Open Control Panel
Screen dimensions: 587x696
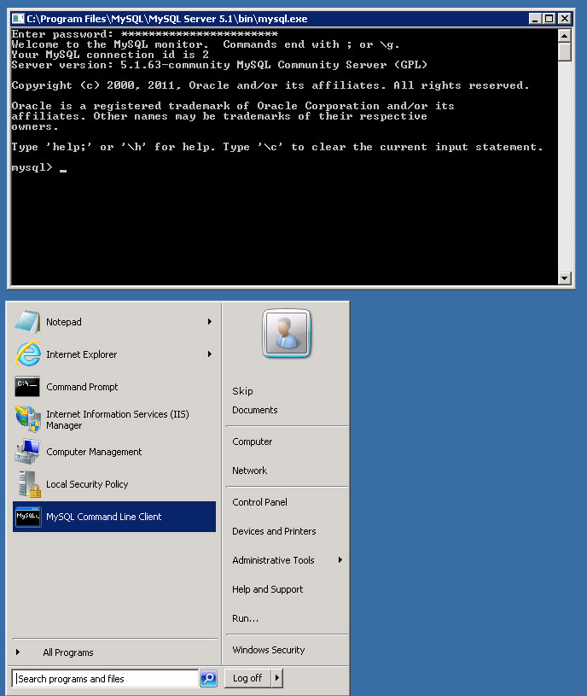260,502
